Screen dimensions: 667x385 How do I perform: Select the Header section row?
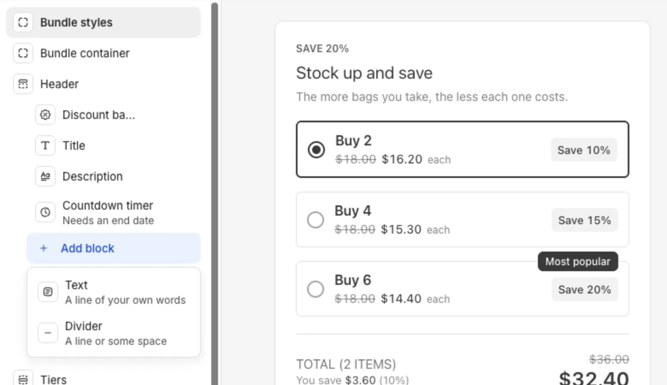(103, 84)
